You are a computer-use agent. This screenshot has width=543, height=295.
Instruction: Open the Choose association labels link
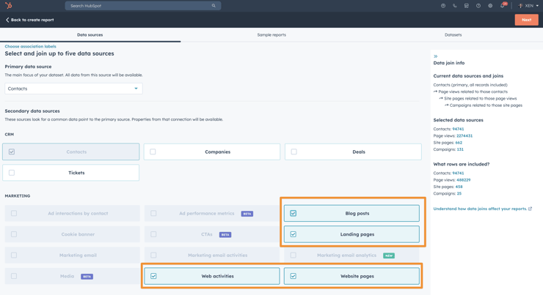(31, 46)
